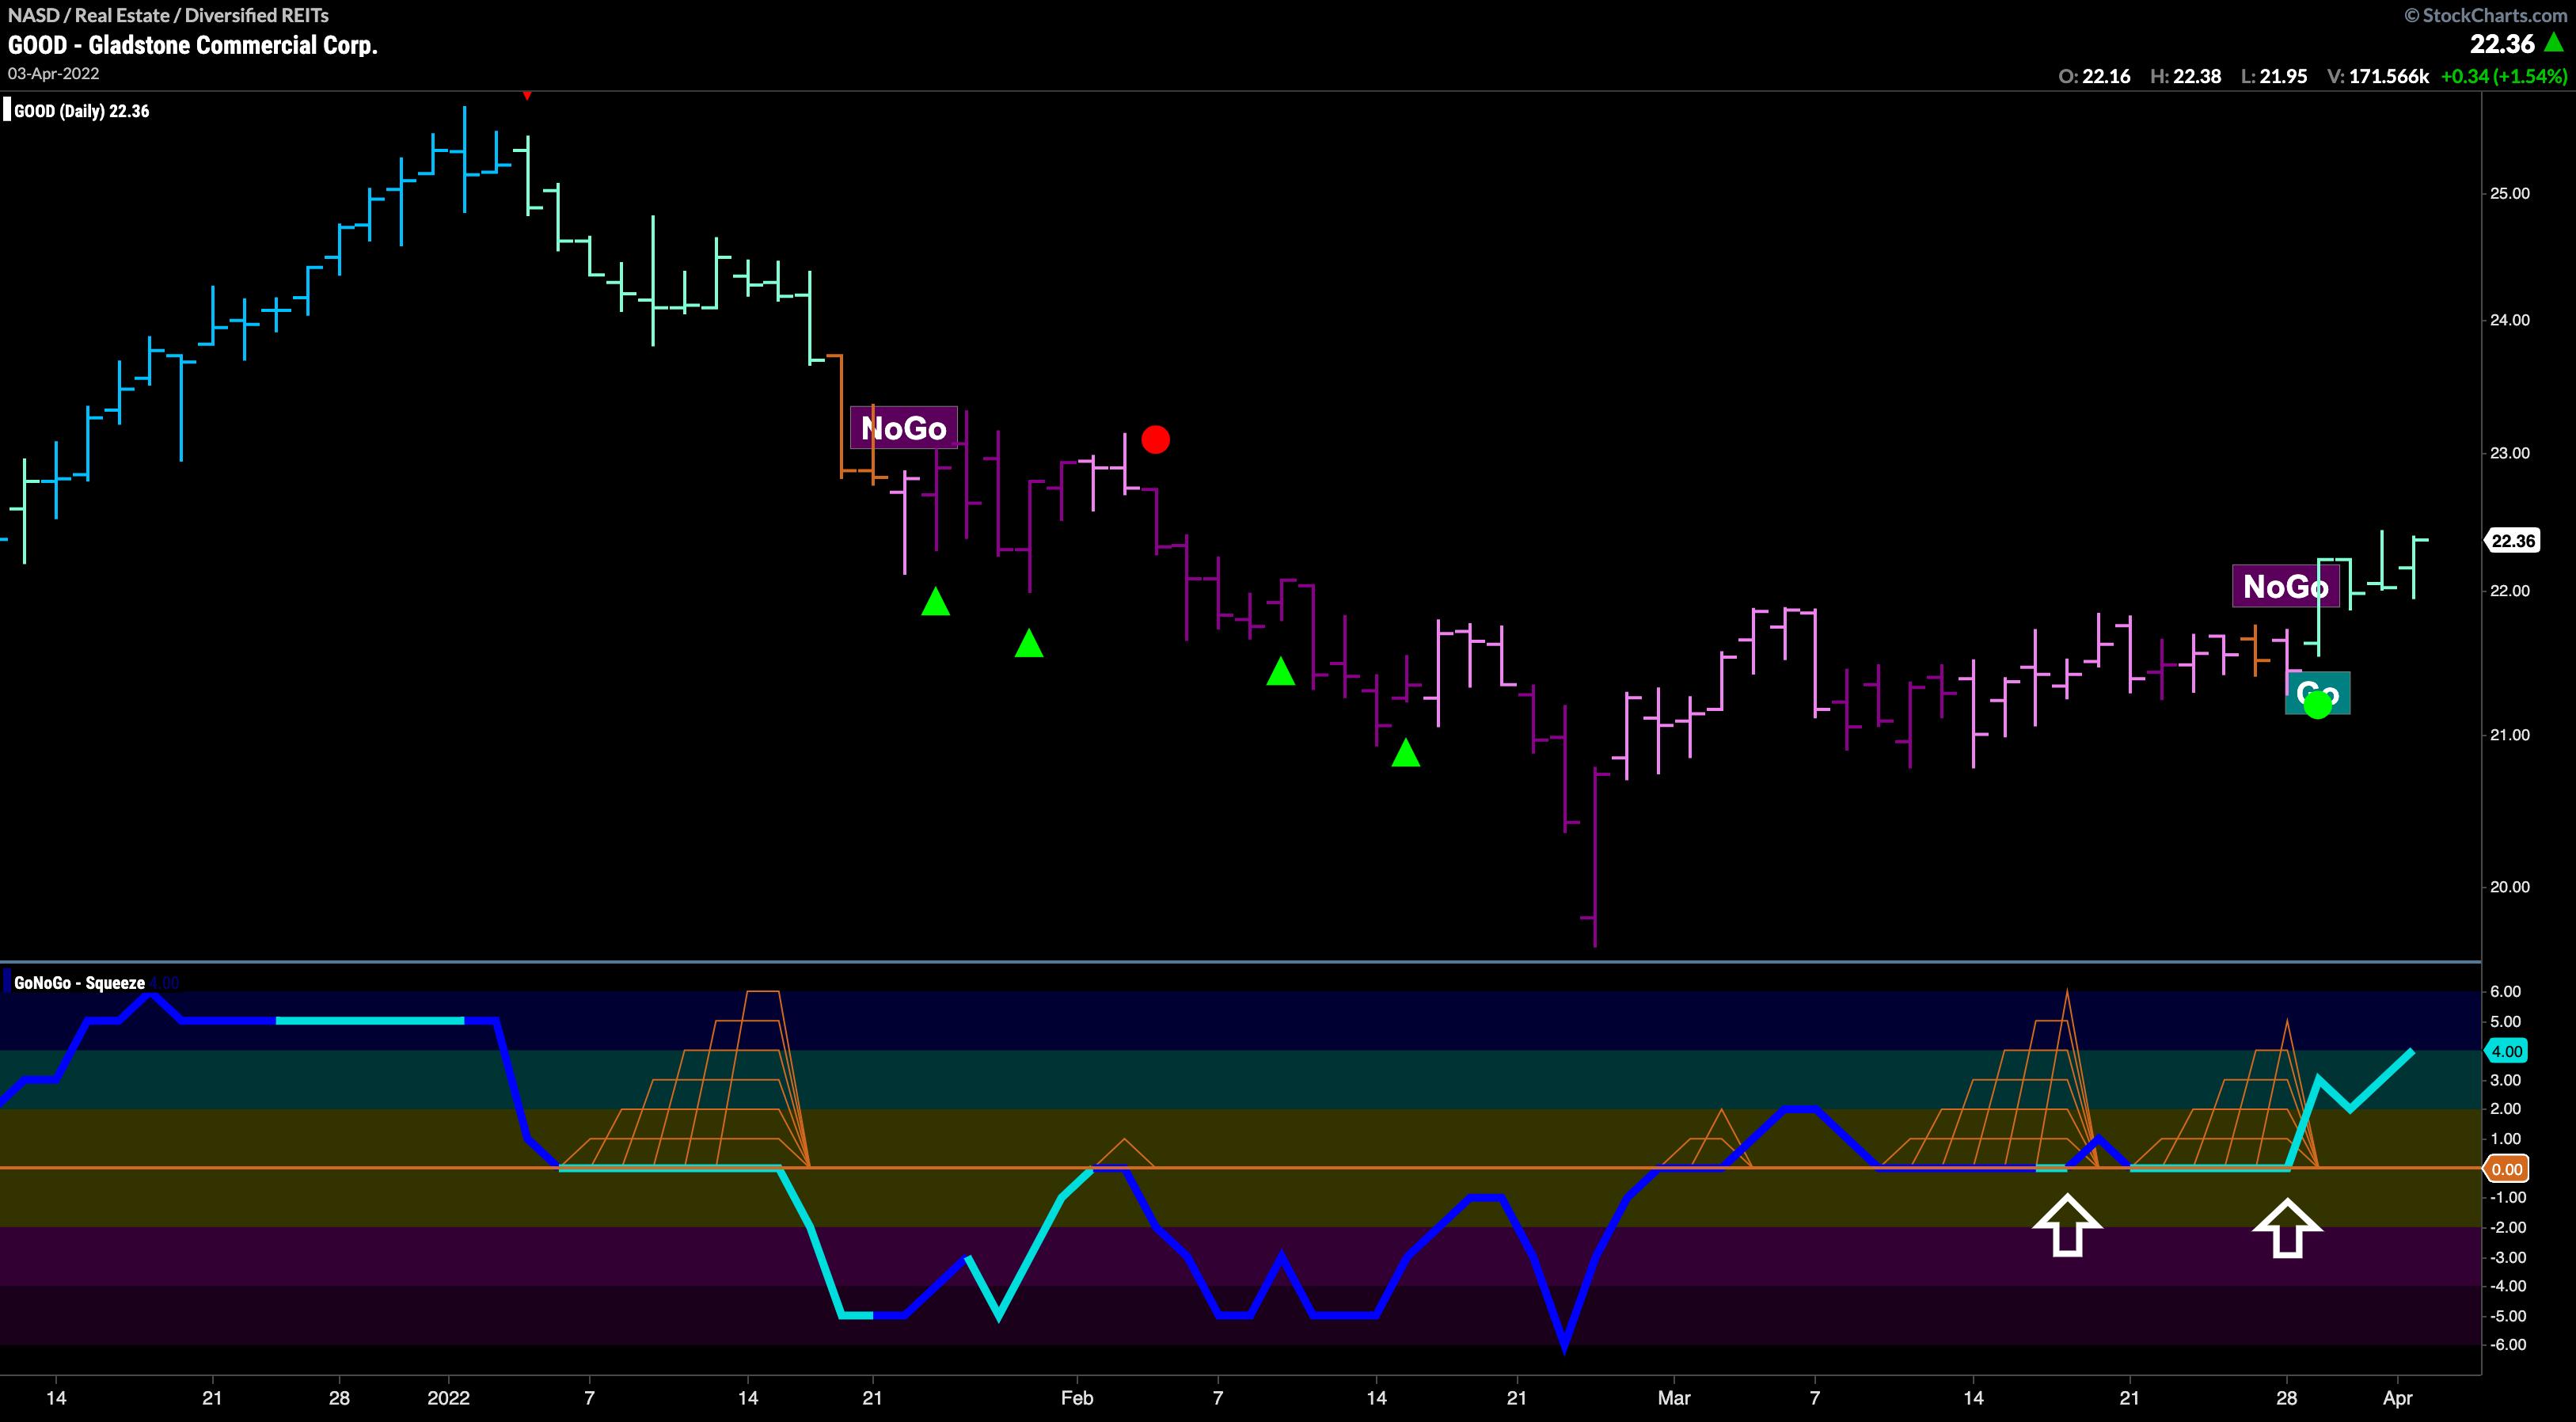
Task: Click the GOOD (Daily) 22.36 legend label
Action: click(81, 111)
